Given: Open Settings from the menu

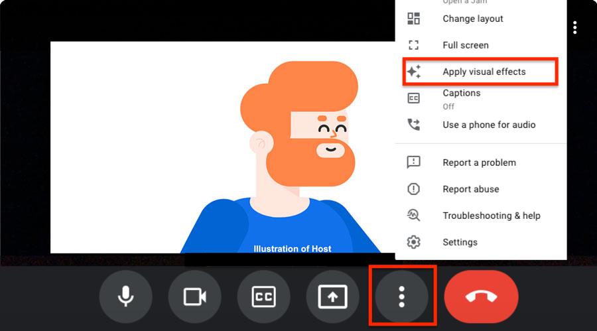Looking at the screenshot, I should (x=481, y=242).
